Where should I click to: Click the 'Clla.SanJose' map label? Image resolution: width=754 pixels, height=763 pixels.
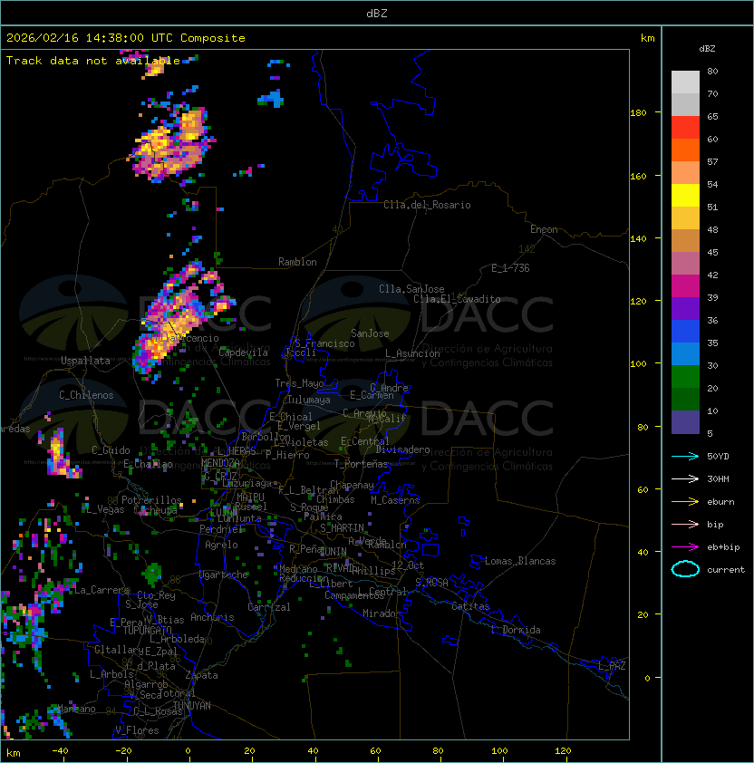coord(411,289)
